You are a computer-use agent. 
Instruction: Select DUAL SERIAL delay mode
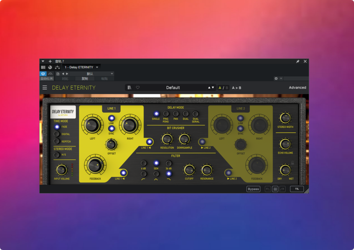point(196,114)
